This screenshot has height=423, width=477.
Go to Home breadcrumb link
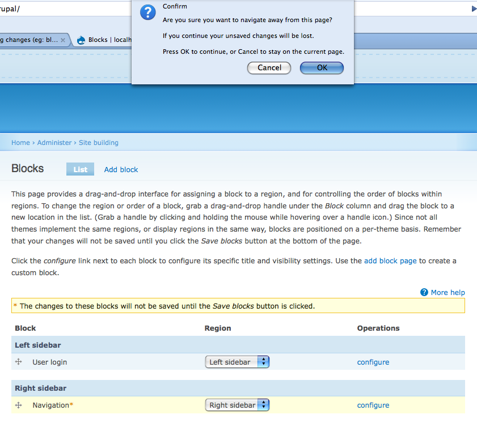(x=20, y=143)
